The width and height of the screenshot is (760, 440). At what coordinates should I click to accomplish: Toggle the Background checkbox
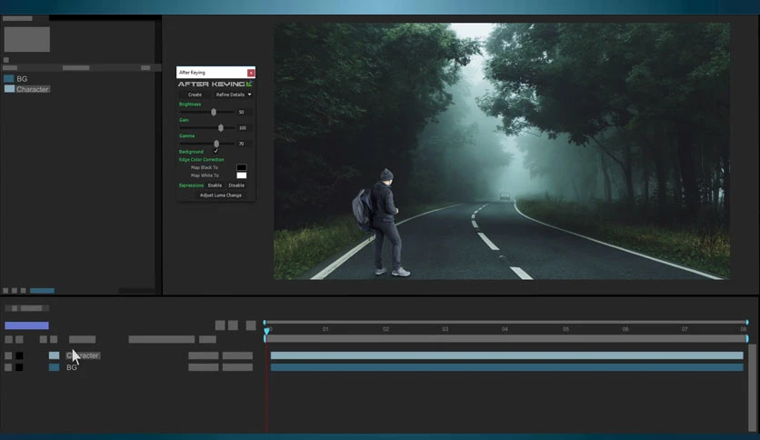click(x=215, y=151)
